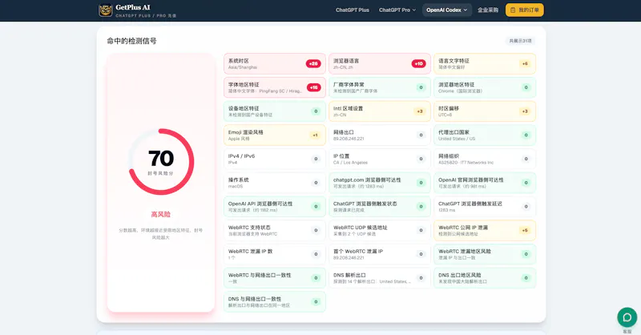
Task: Select the chatgpt.com 浏览器侧可达性 card
Action: pyautogui.click(x=380, y=183)
